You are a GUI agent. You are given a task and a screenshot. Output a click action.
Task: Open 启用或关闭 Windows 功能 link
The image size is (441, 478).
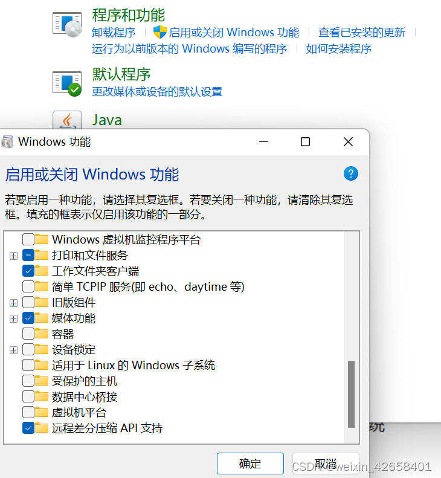coord(234,32)
